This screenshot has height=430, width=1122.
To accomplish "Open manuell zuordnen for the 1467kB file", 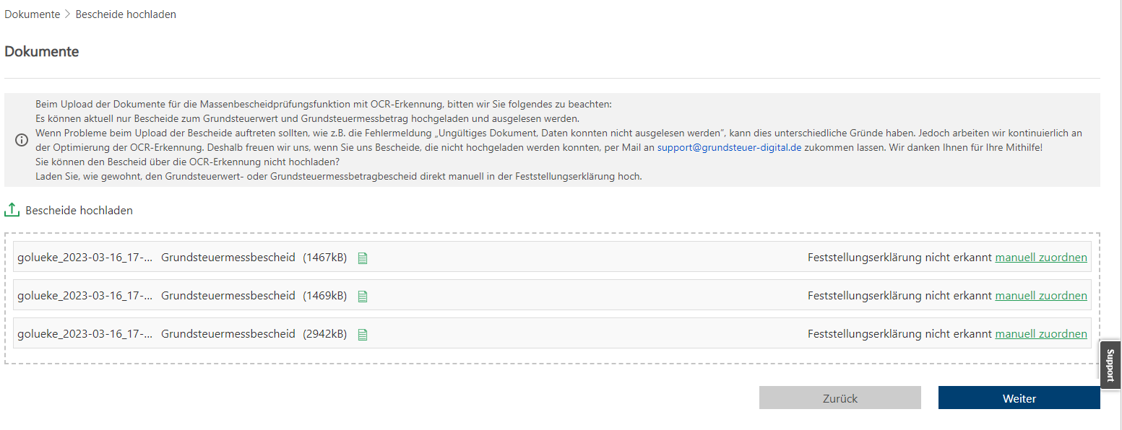I will coord(1041,258).
